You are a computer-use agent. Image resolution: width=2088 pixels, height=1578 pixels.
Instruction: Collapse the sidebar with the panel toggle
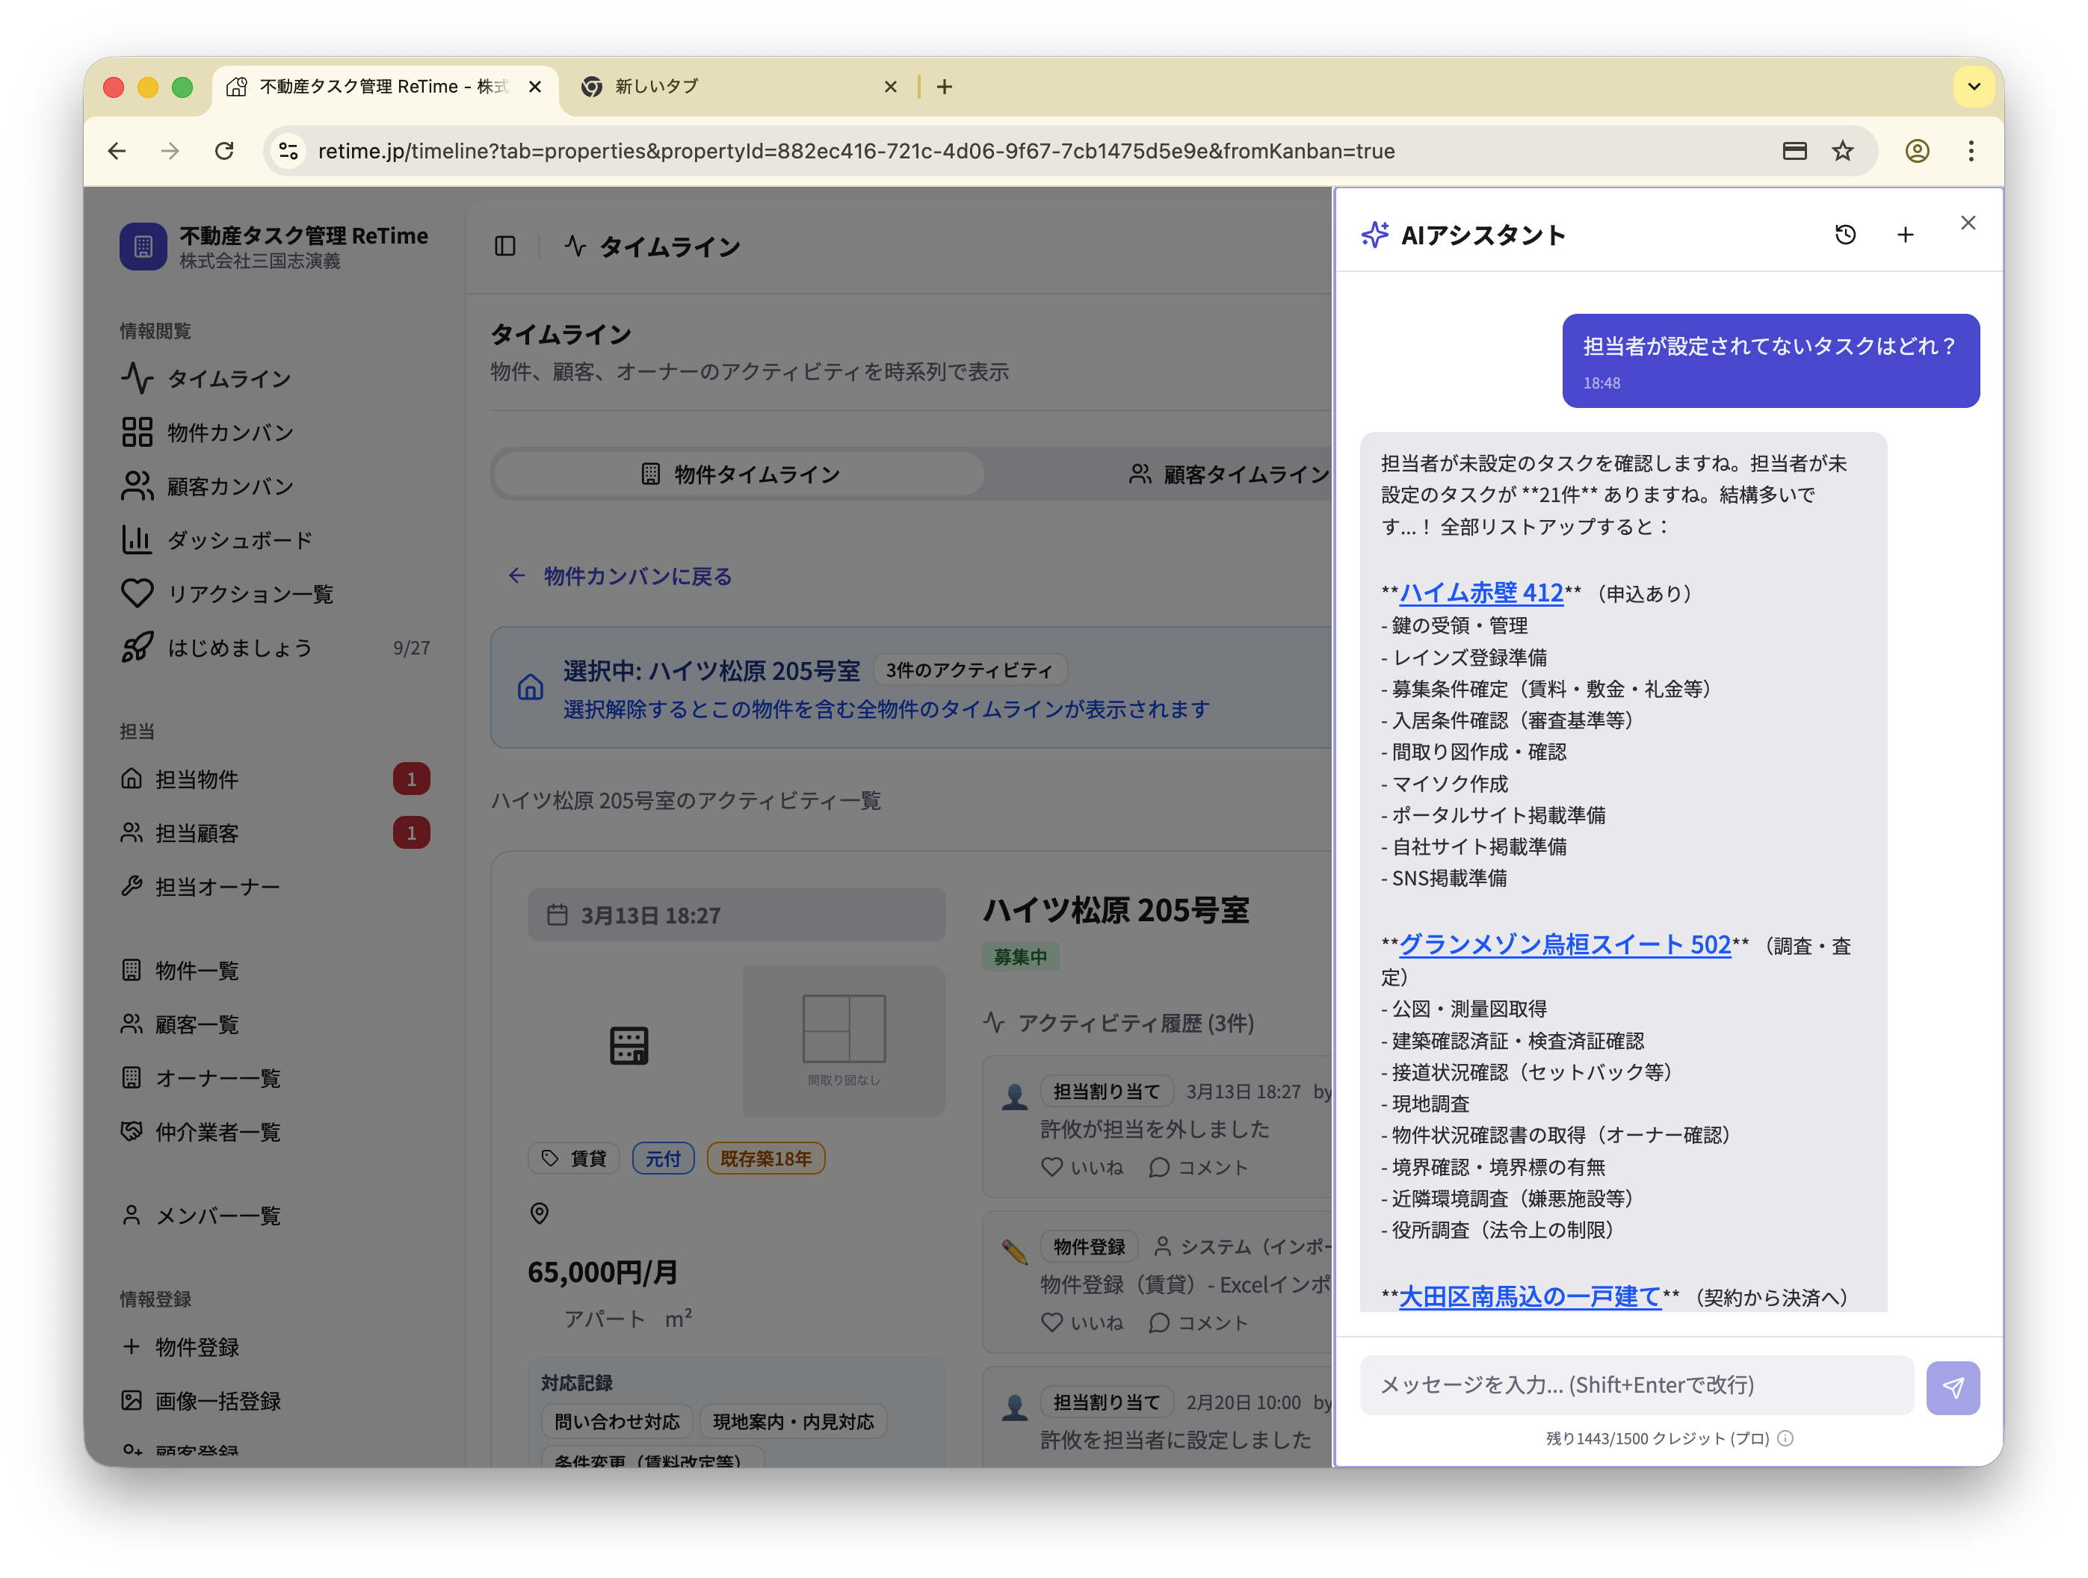[x=505, y=247]
